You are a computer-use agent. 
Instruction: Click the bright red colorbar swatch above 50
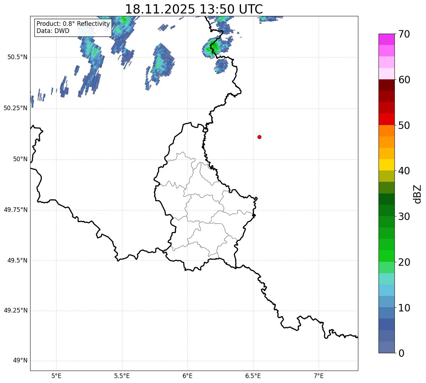387,119
